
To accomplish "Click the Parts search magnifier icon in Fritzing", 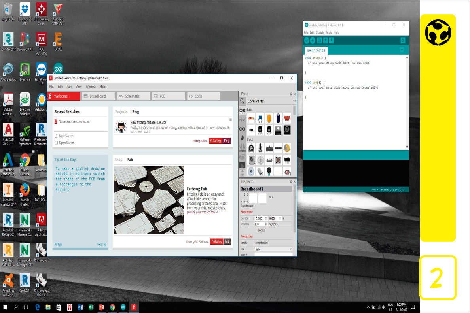I will click(x=242, y=101).
